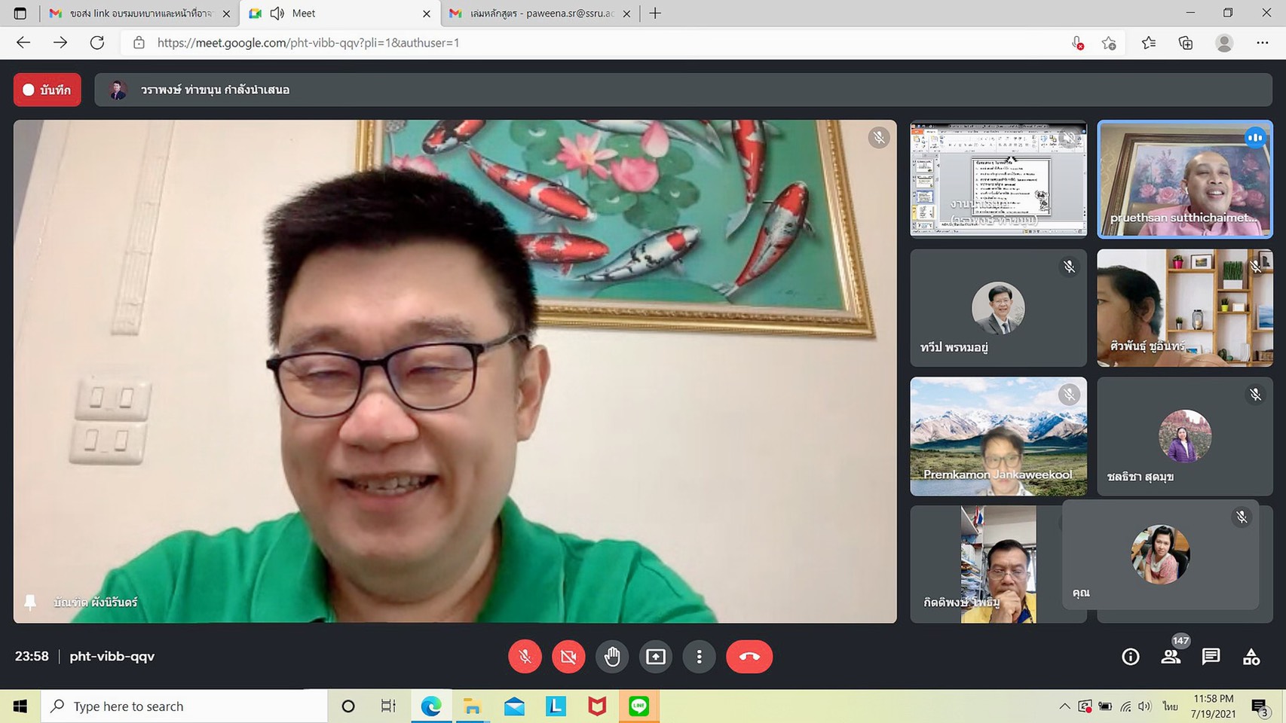The image size is (1286, 723).
Task: Show hidden system tray icons
Action: point(1064,706)
